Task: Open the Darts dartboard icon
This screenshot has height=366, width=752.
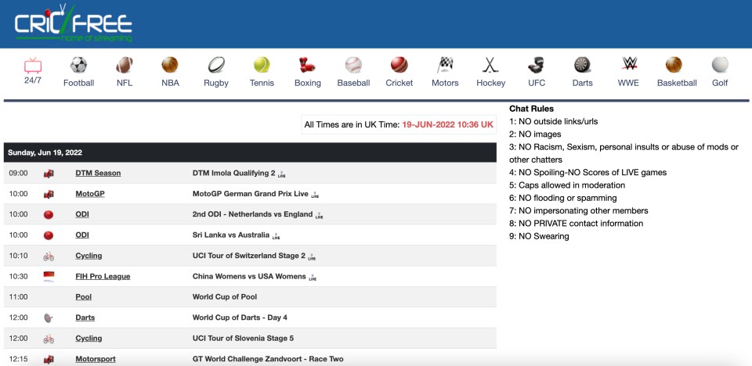Action: [582, 65]
